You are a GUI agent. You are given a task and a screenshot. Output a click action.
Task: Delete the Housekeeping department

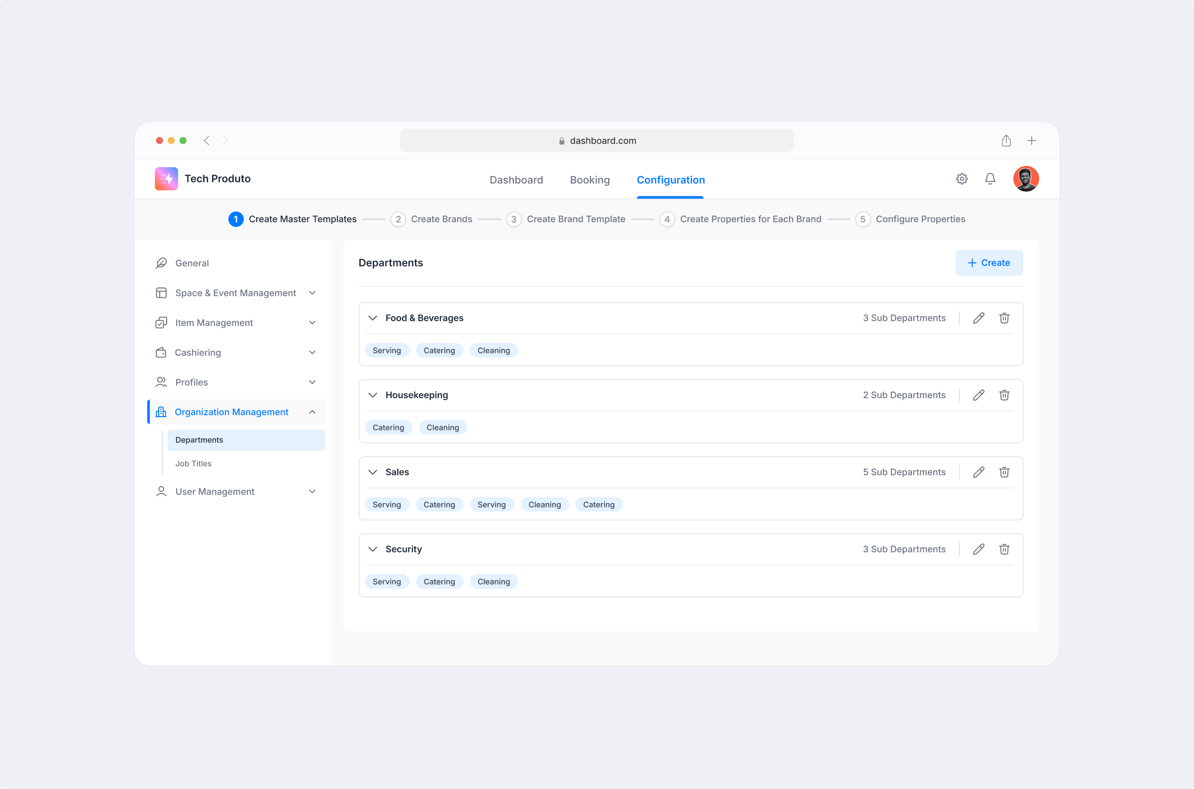pos(1004,395)
